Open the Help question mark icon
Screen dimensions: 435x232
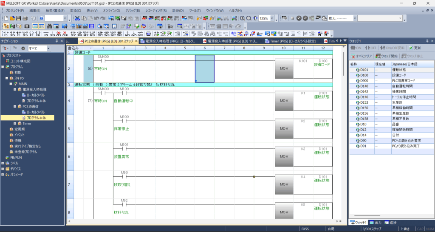coord(41,18)
